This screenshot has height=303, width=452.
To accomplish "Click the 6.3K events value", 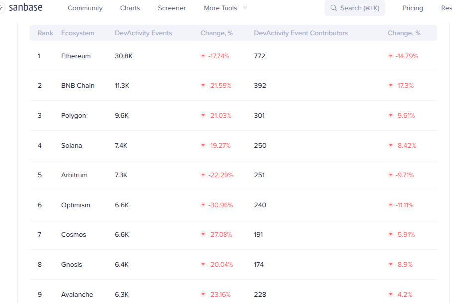I will pos(122,295).
